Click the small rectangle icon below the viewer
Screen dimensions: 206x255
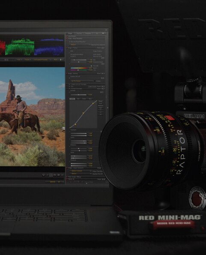pyautogui.click(x=59, y=175)
